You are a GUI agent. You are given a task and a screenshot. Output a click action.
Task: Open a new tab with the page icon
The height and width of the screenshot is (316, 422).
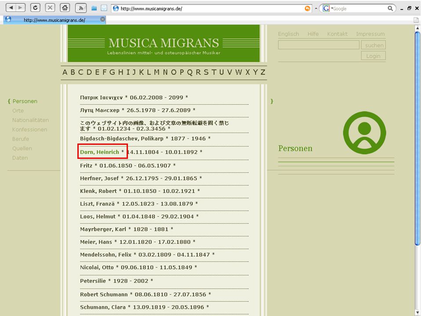pos(416,20)
